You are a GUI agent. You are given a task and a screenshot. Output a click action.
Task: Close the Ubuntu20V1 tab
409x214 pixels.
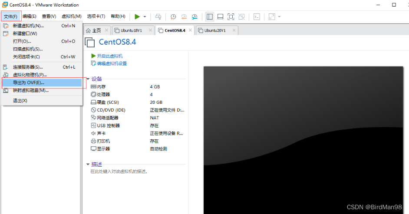[234, 30]
